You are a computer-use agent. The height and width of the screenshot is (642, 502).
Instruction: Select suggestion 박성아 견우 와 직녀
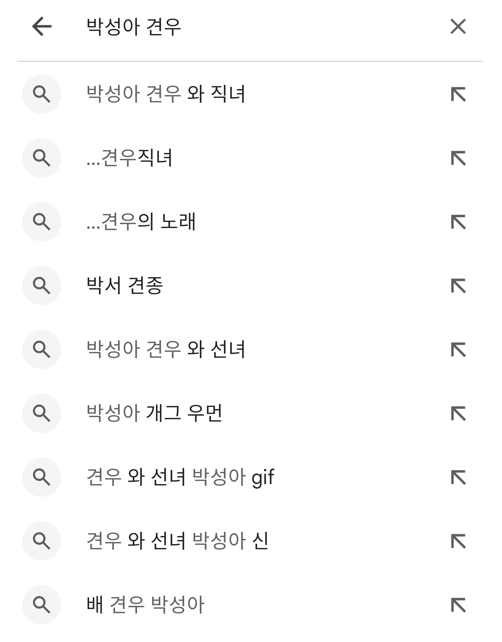(x=165, y=94)
